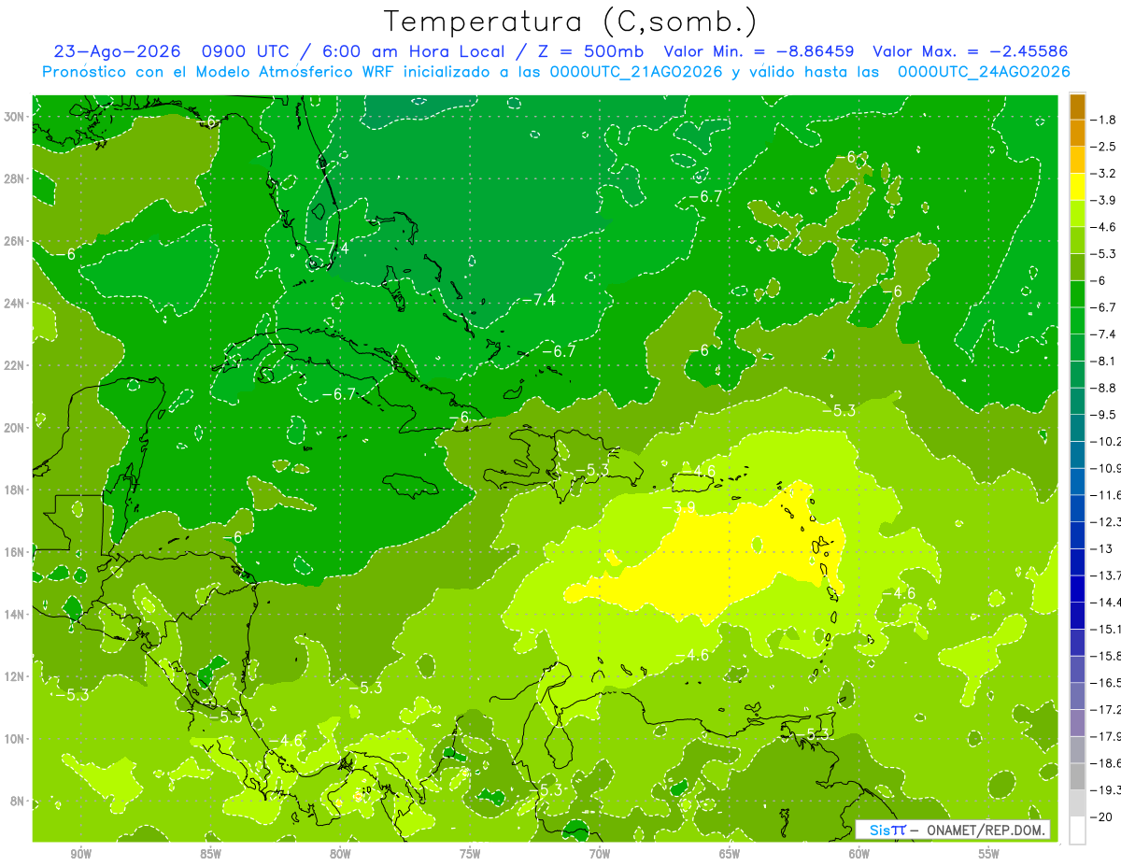The width and height of the screenshot is (1121, 866).
Task: Click the legend value -20
Action: tap(1100, 816)
